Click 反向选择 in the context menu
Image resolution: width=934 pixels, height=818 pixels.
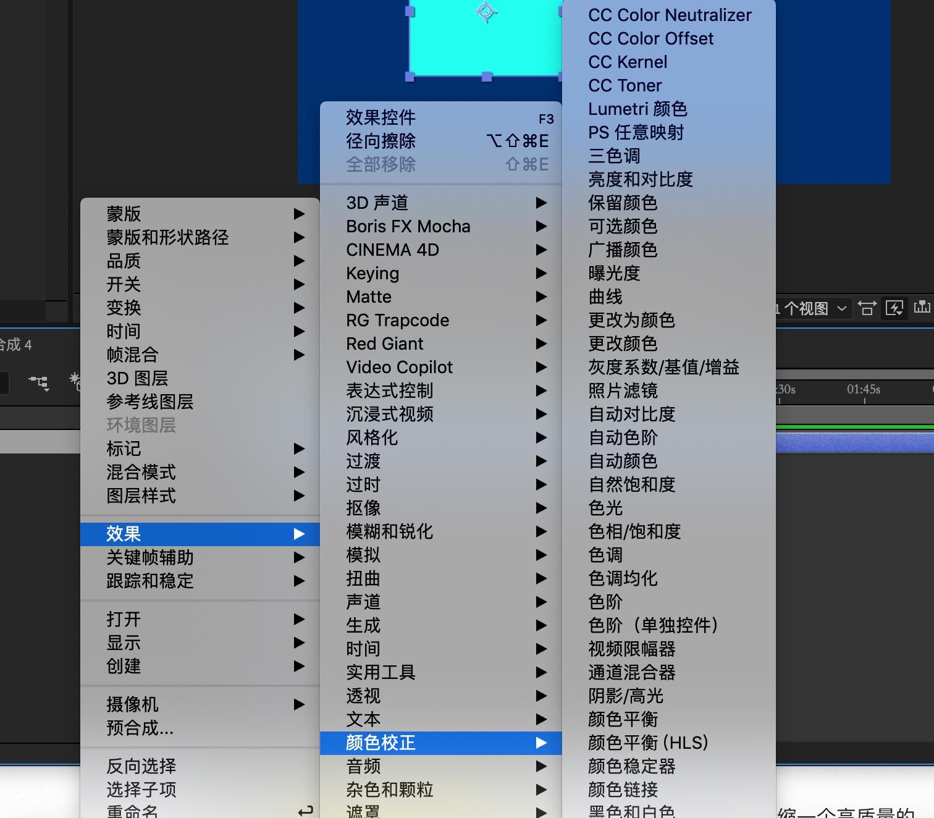click(x=143, y=765)
